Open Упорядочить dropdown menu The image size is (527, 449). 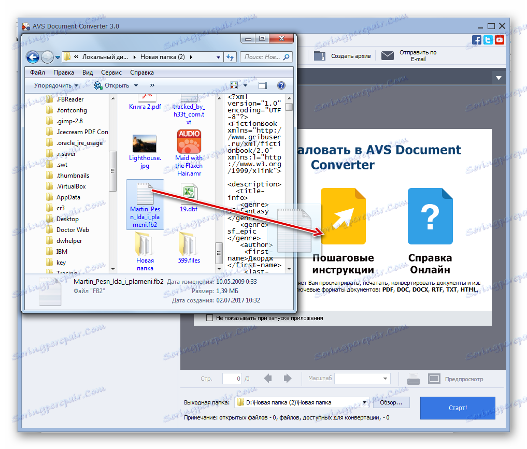pyautogui.click(x=56, y=85)
